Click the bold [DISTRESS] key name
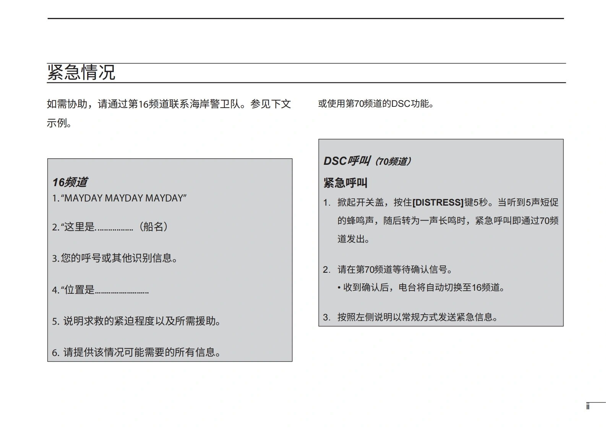 pyautogui.click(x=438, y=202)
